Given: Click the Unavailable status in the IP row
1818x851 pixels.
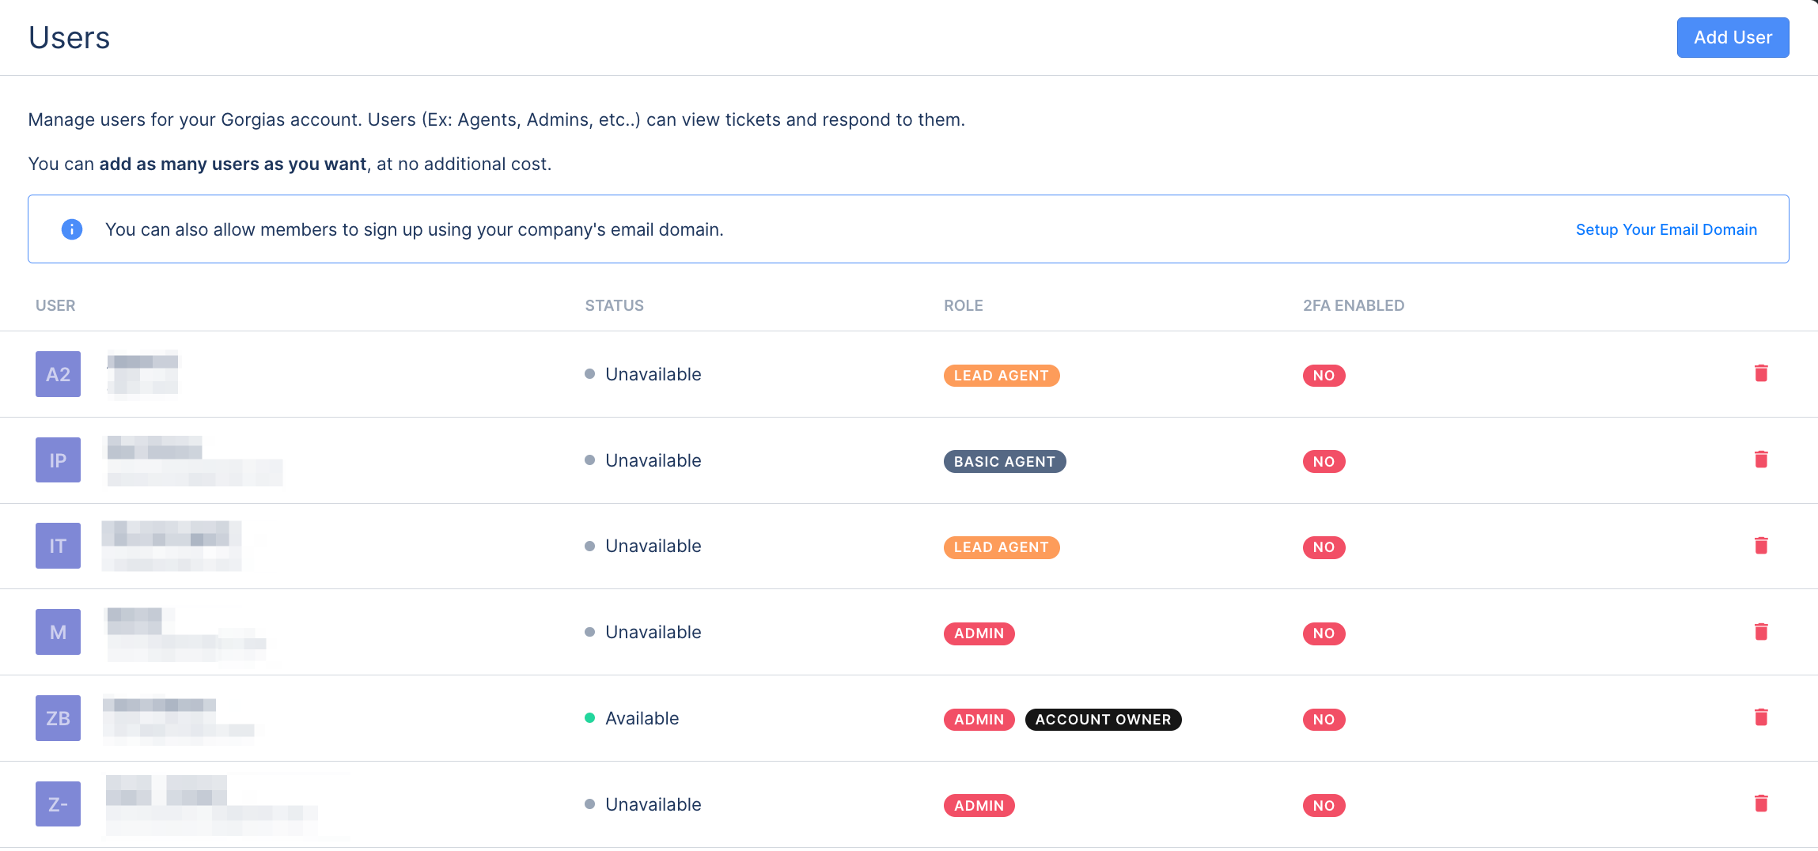Looking at the screenshot, I should click(x=643, y=460).
